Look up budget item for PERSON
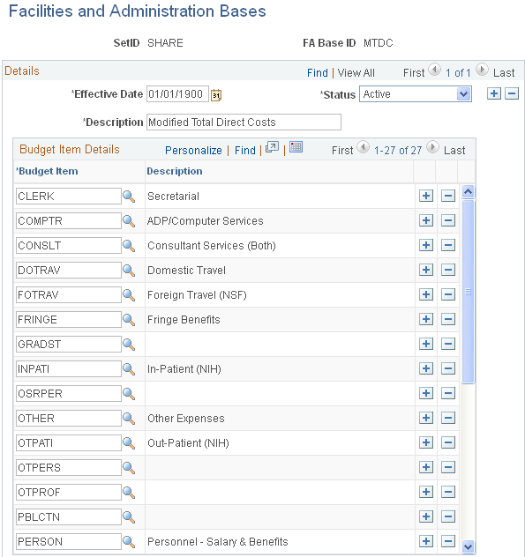 129,542
